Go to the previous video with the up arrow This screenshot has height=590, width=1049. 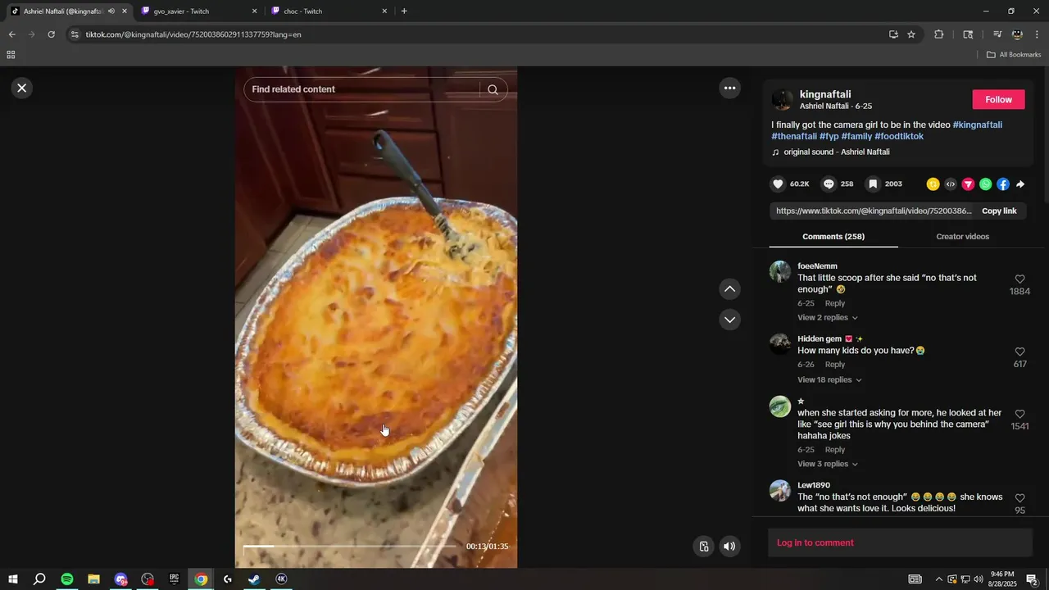click(x=729, y=288)
